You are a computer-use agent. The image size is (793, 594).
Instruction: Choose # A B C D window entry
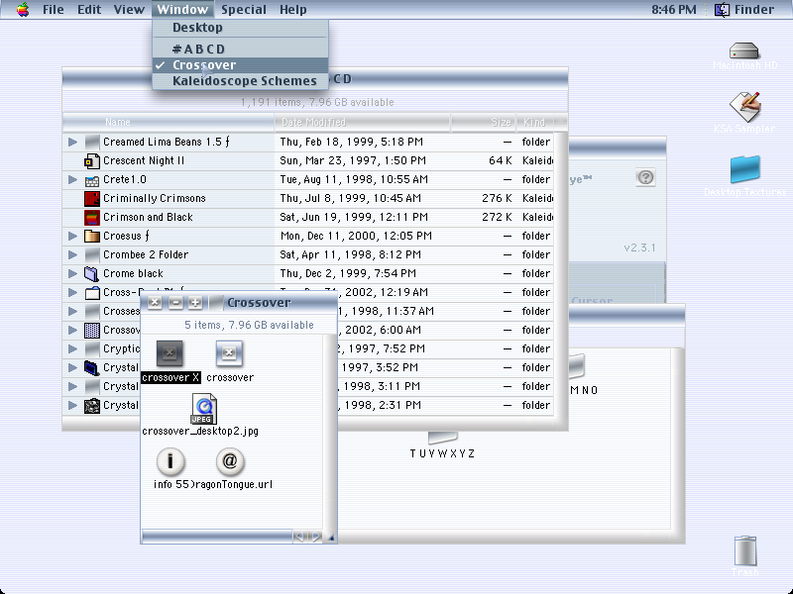tap(240, 49)
